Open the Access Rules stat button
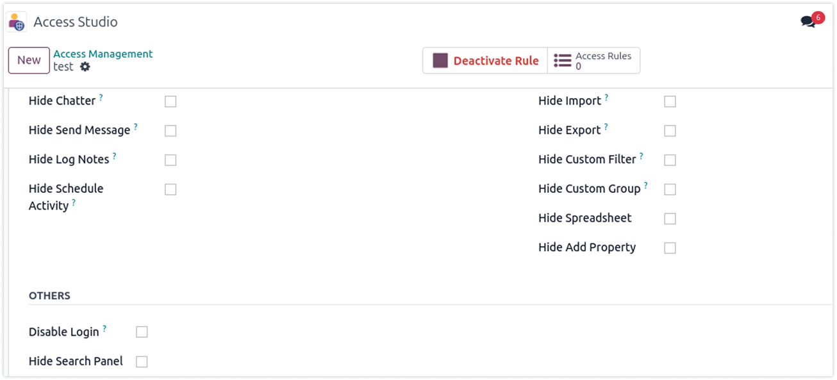 pos(594,61)
